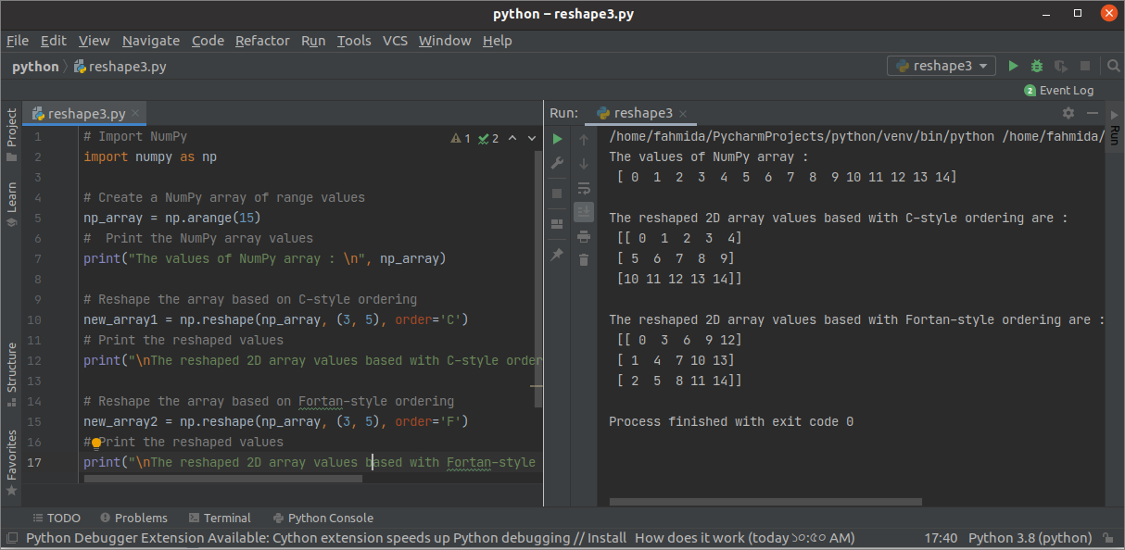Print the console output using the printer icon

coord(584,236)
